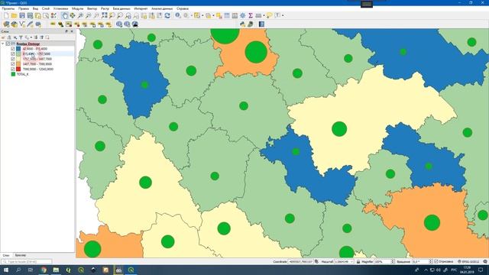Open the Растр menu

[x=105, y=8]
